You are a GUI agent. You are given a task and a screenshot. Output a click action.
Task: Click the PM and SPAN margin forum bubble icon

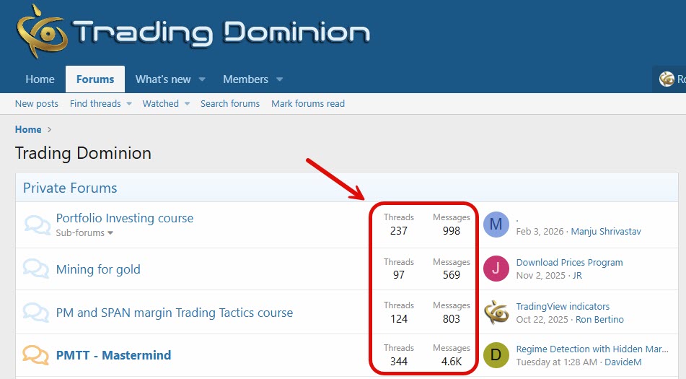(36, 313)
